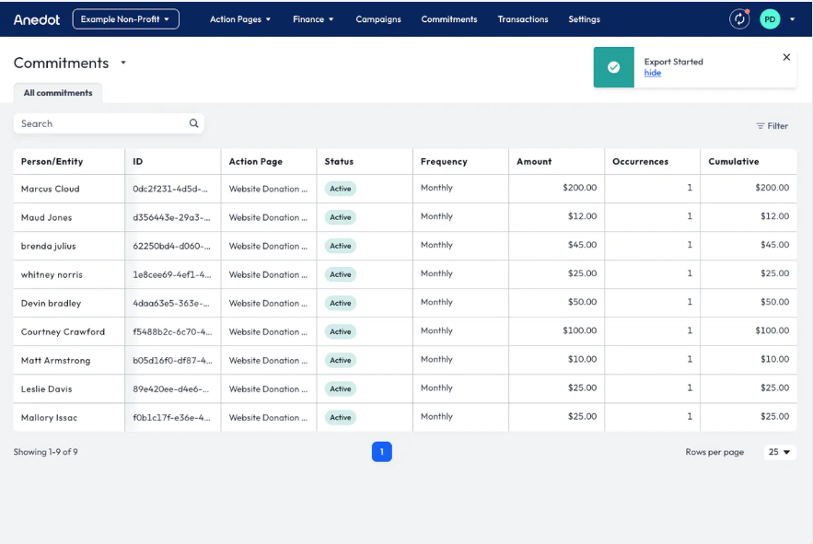Image resolution: width=813 pixels, height=544 pixels.
Task: Click $50.00 cumulative for Devin bradley
Action: pos(774,301)
